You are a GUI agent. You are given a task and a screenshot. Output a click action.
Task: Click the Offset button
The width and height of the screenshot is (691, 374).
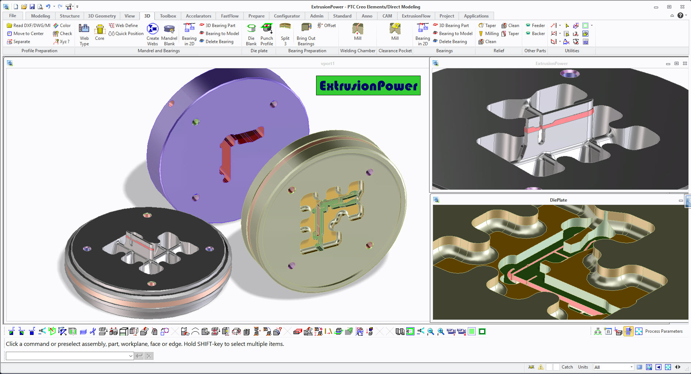[327, 26]
